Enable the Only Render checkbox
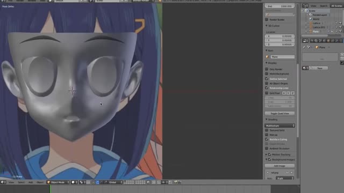 267,69
